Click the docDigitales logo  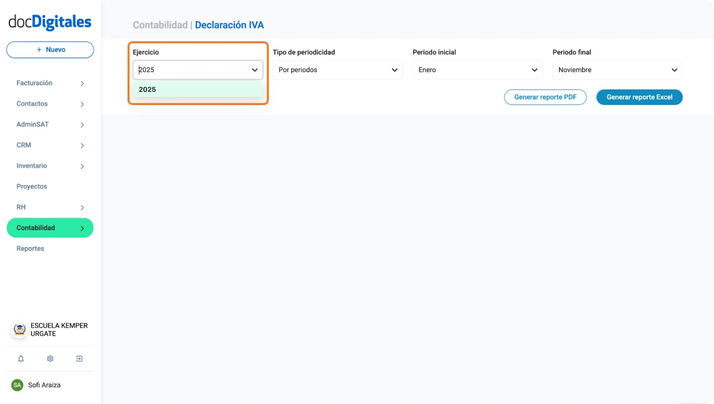50,23
